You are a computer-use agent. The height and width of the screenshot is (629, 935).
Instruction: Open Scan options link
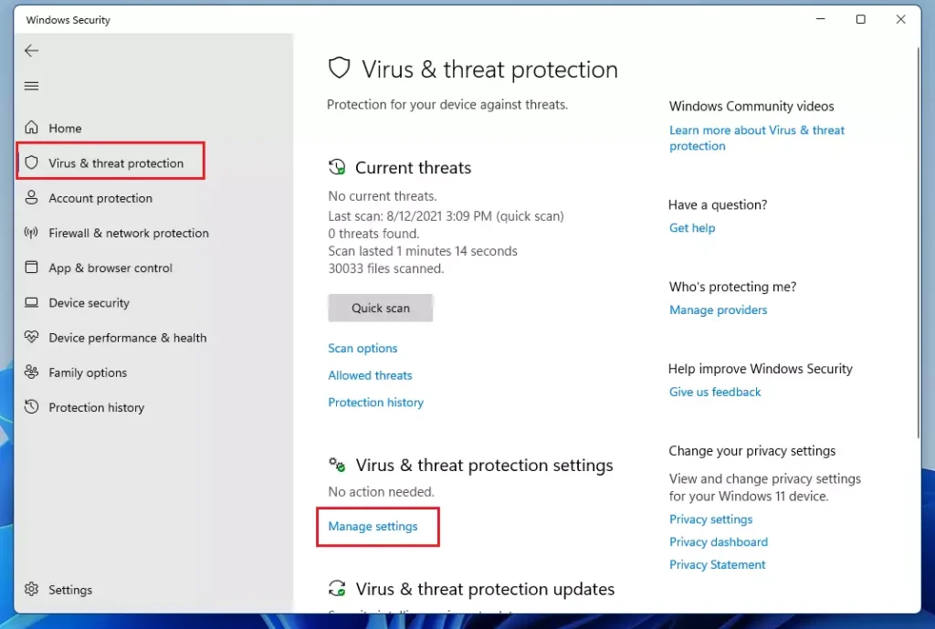[362, 348]
